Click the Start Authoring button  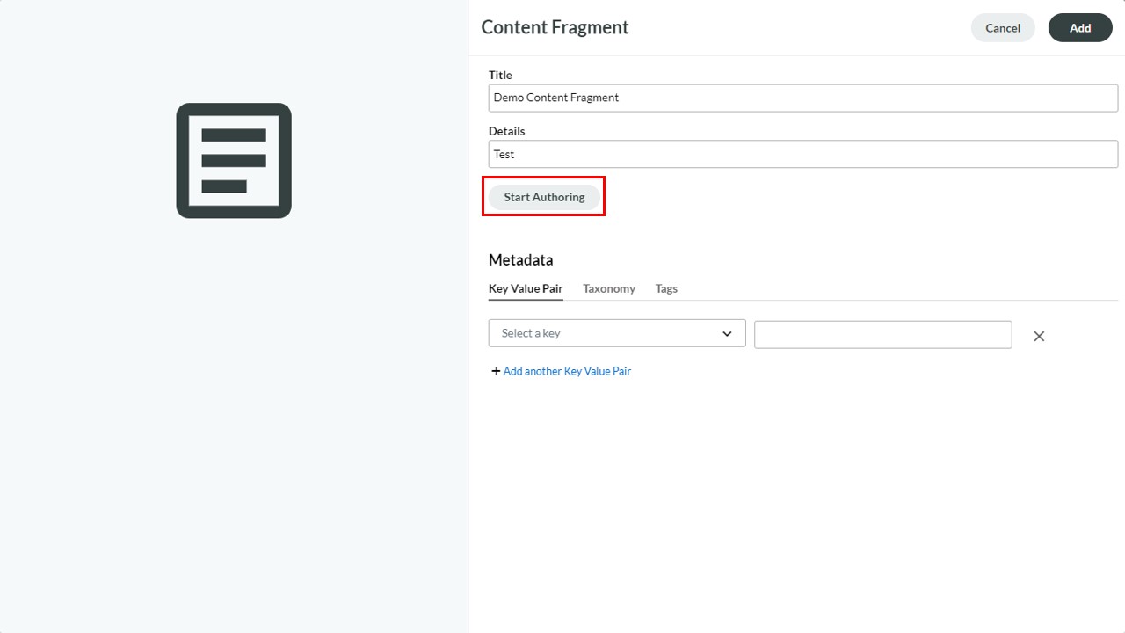click(x=544, y=197)
